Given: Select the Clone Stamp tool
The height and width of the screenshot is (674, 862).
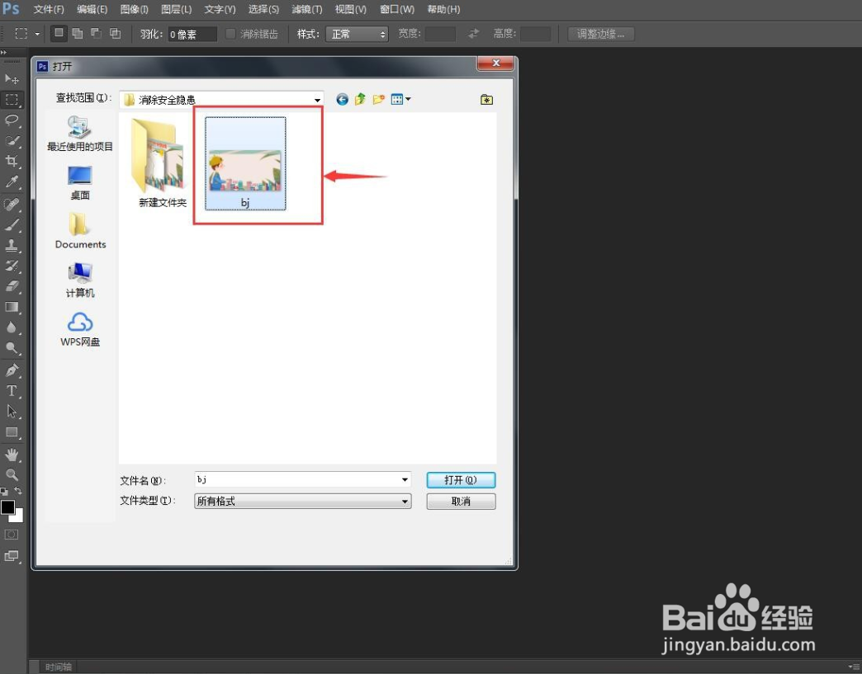Looking at the screenshot, I should click(x=12, y=245).
